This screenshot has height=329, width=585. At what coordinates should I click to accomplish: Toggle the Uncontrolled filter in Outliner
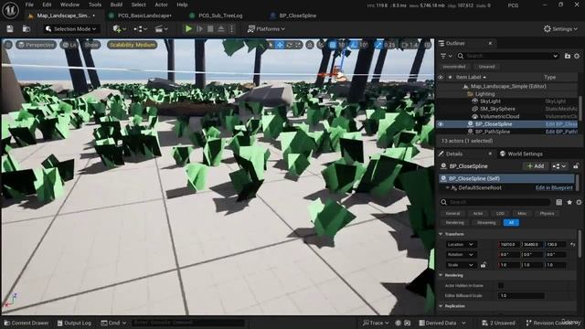(x=454, y=67)
